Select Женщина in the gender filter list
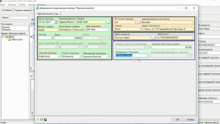Image resolution: width=220 pixels, height=124 pixels. [x=6, y=29]
